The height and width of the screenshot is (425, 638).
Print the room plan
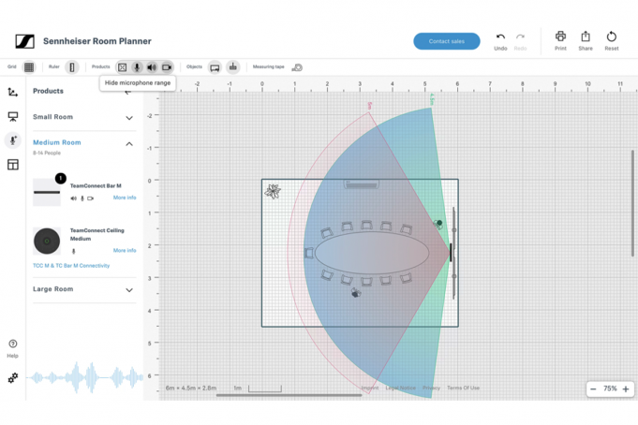click(x=560, y=40)
